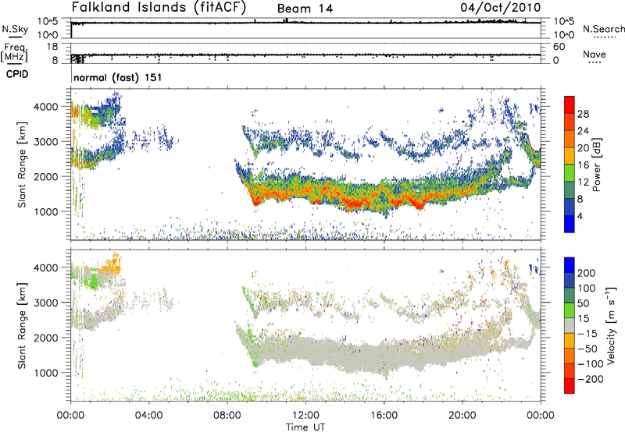Click the "20" label on Power colorbar
Image resolution: width=625 pixels, height=432 pixels.
point(583,148)
